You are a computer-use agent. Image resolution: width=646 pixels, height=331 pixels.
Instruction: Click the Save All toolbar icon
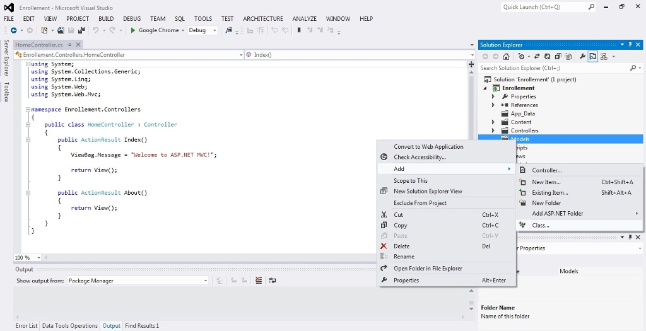point(81,30)
